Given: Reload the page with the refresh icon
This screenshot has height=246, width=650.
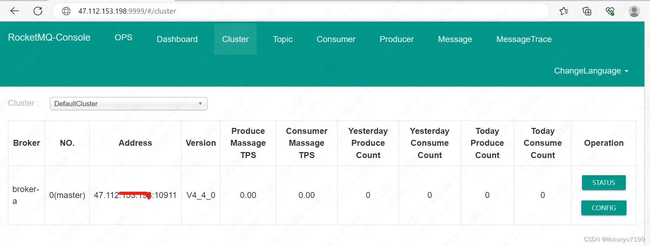Looking at the screenshot, I should tap(38, 11).
